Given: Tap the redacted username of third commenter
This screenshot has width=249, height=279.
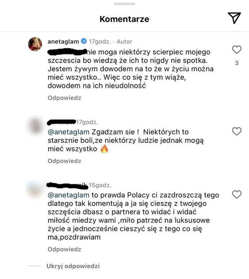Looking at the screenshot, I should pos(67,185).
